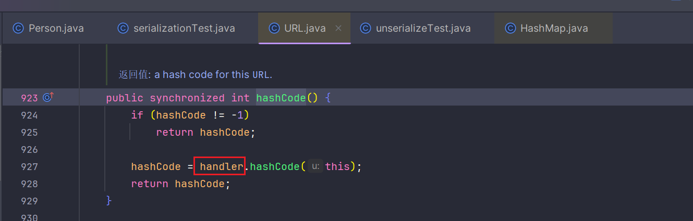
Task: Click the URL.java class icon
Action: pos(274,29)
